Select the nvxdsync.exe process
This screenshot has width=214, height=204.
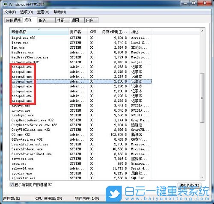[x=81, y=115]
